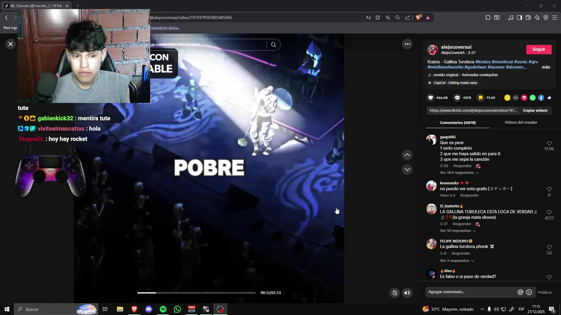Open WhatsApp from the taskbar

[x=177, y=309]
